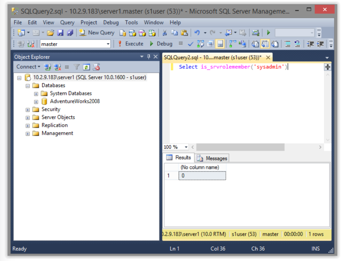Click the Cut scissors icon
The image size is (345, 261).
tap(165, 33)
